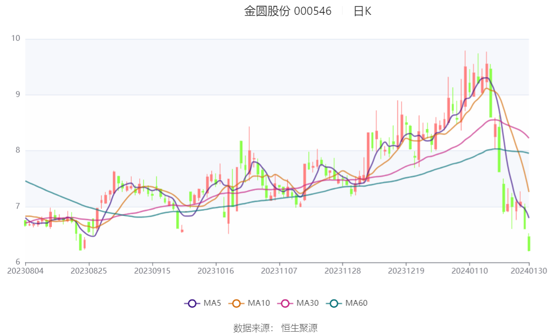Select the 20231128 x-axis date label
The height and width of the screenshot is (335, 551).
click(343, 271)
